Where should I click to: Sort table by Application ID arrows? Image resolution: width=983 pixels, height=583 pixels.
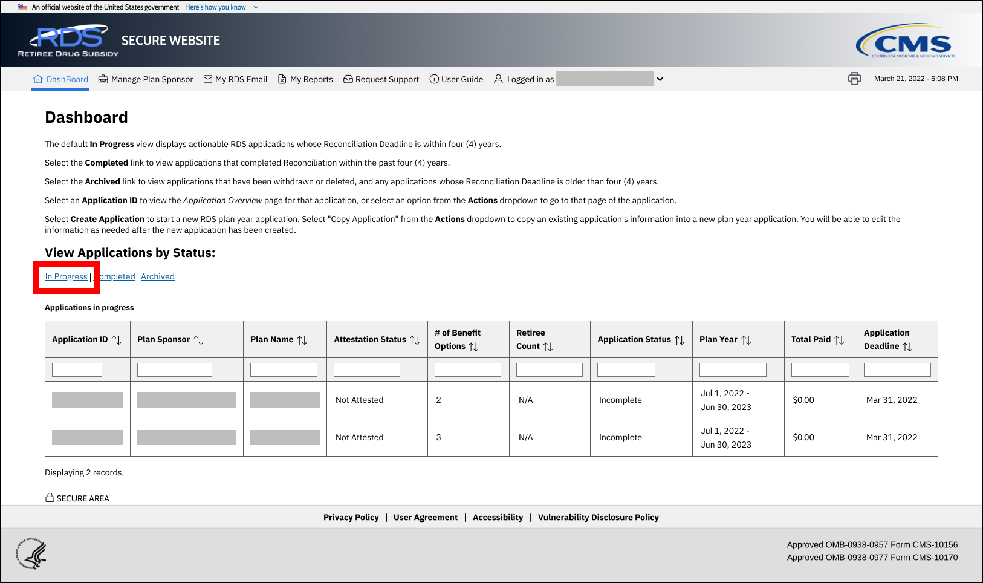point(117,340)
